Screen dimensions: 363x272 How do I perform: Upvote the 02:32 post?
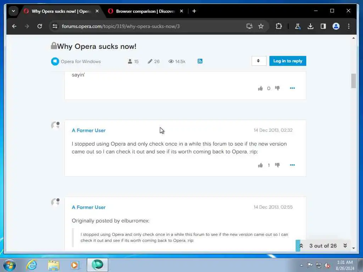coord(260,165)
